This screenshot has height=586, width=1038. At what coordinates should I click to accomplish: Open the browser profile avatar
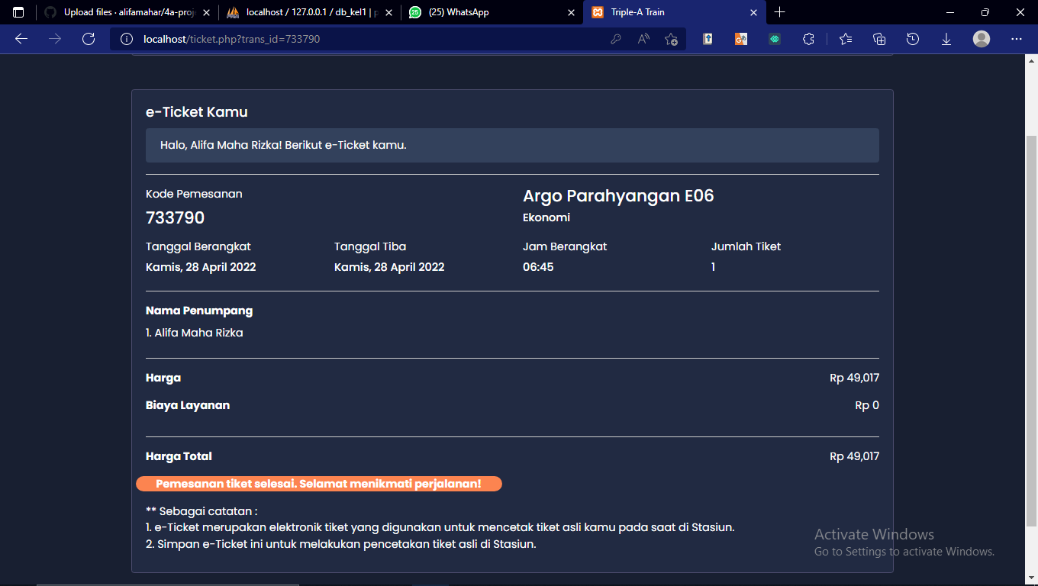[x=982, y=38]
